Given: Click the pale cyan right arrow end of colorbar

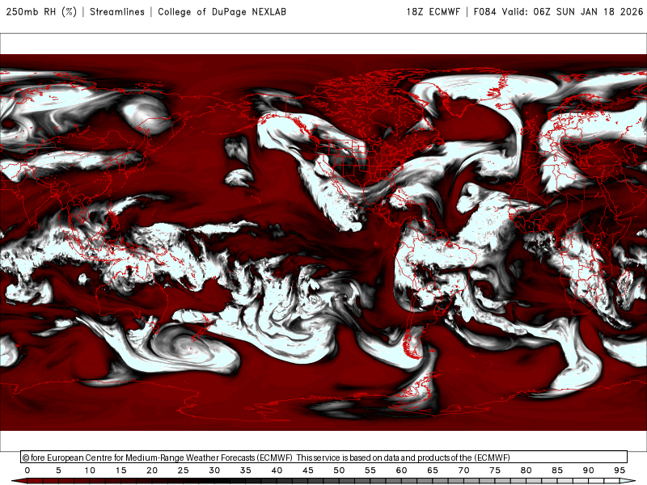Looking at the screenshot, I should (628, 482).
